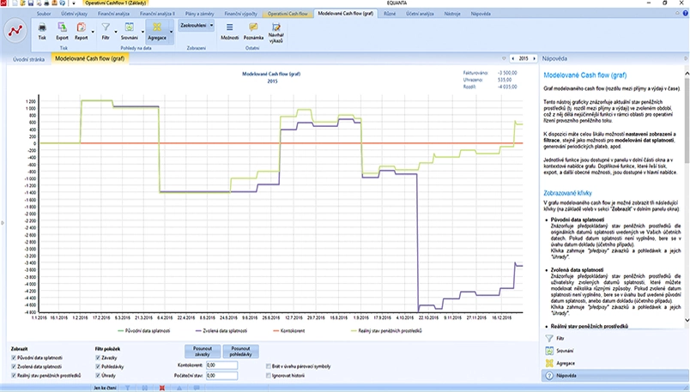The image size is (690, 392).
Task: Click the Filtr icon in help side panel
Action: (549, 338)
